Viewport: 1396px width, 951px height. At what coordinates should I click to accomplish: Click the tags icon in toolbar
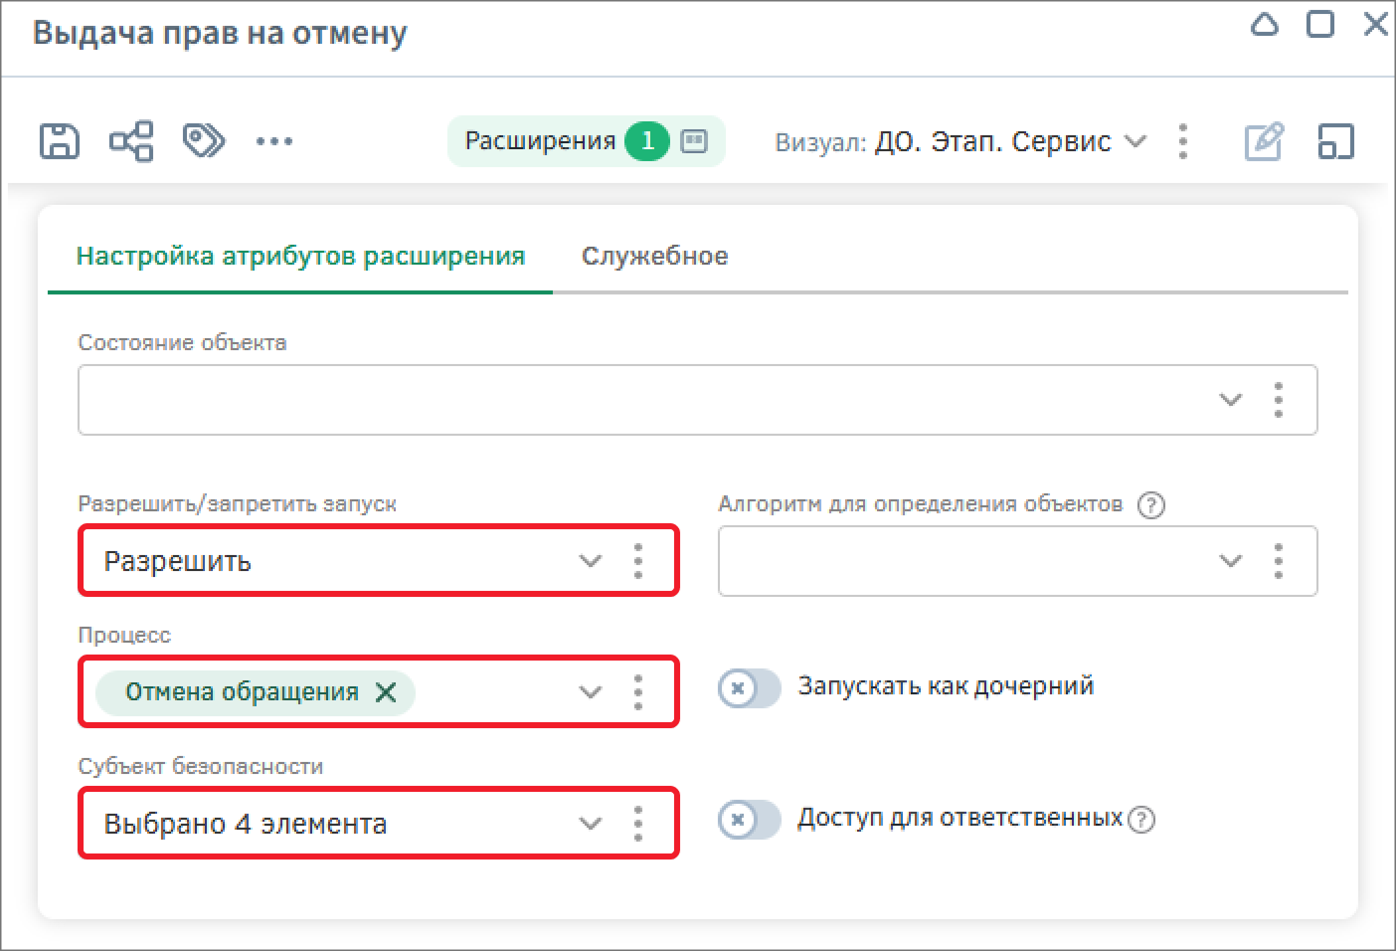204,140
